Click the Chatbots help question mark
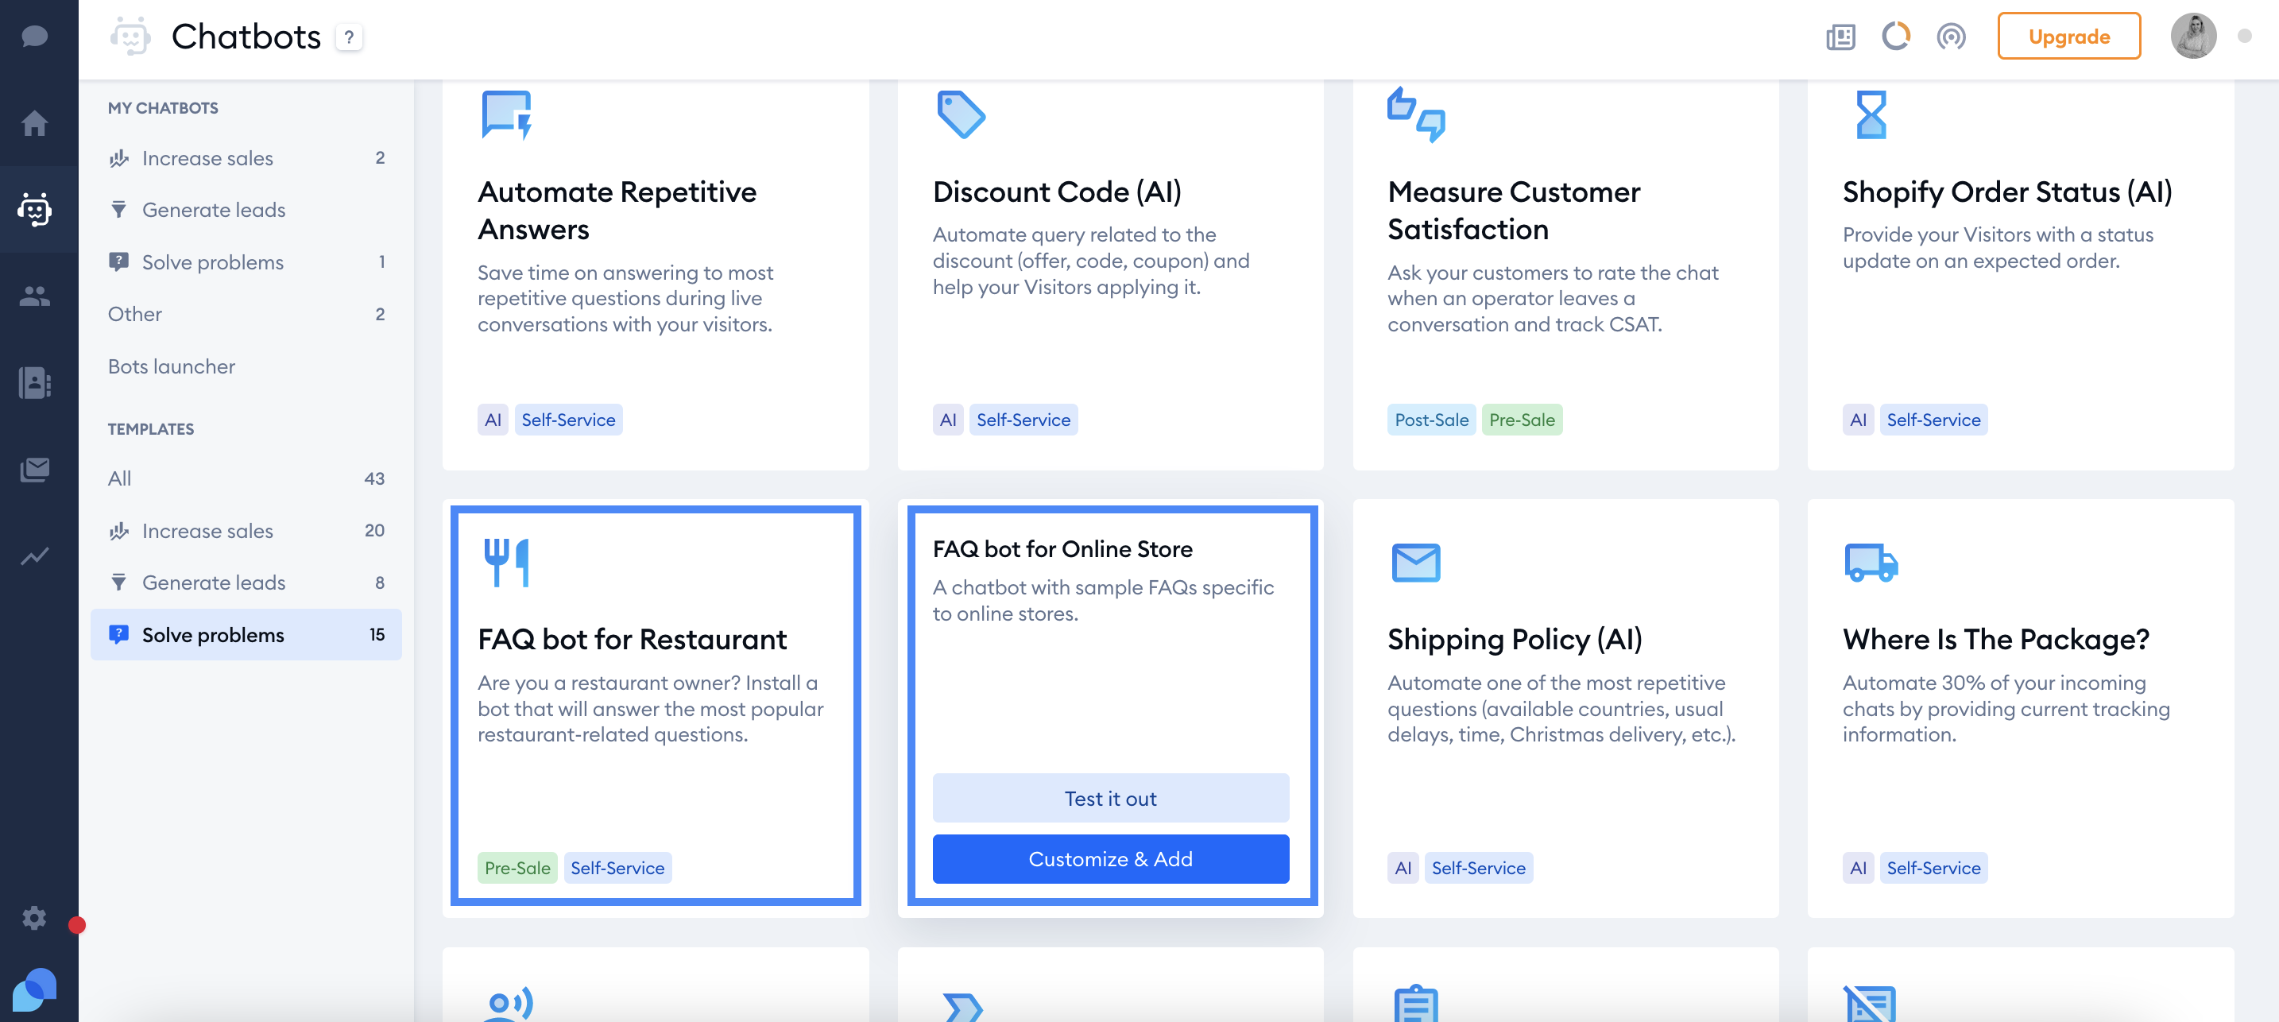2279x1022 pixels. click(350, 37)
